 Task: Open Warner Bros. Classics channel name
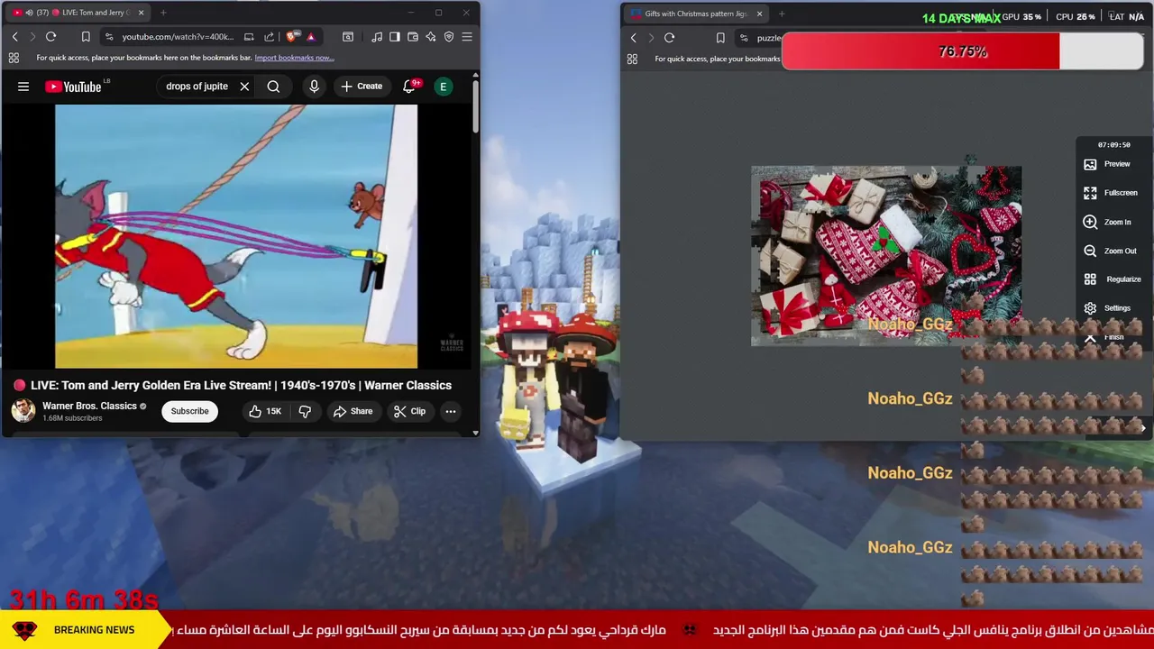89,406
